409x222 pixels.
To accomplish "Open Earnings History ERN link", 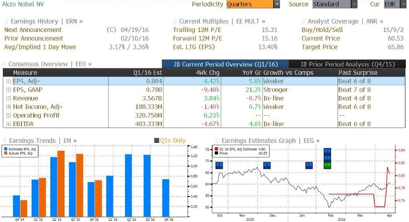I will [x=46, y=22].
